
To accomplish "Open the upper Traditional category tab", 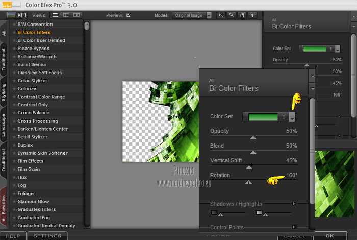I will pos(4,59).
